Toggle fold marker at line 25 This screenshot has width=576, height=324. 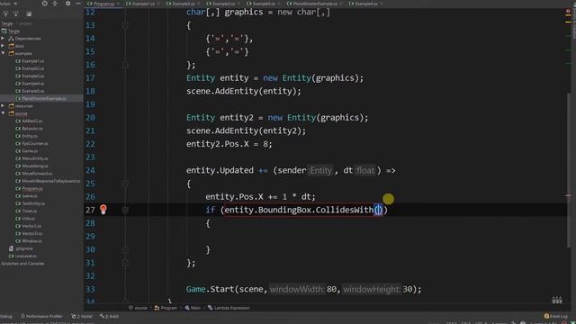point(125,184)
